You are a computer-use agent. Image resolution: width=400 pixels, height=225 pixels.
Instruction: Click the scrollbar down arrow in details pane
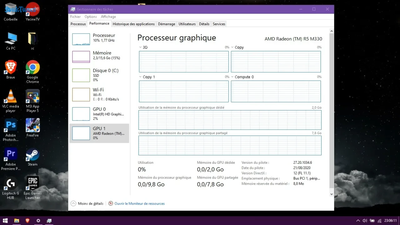point(332,194)
